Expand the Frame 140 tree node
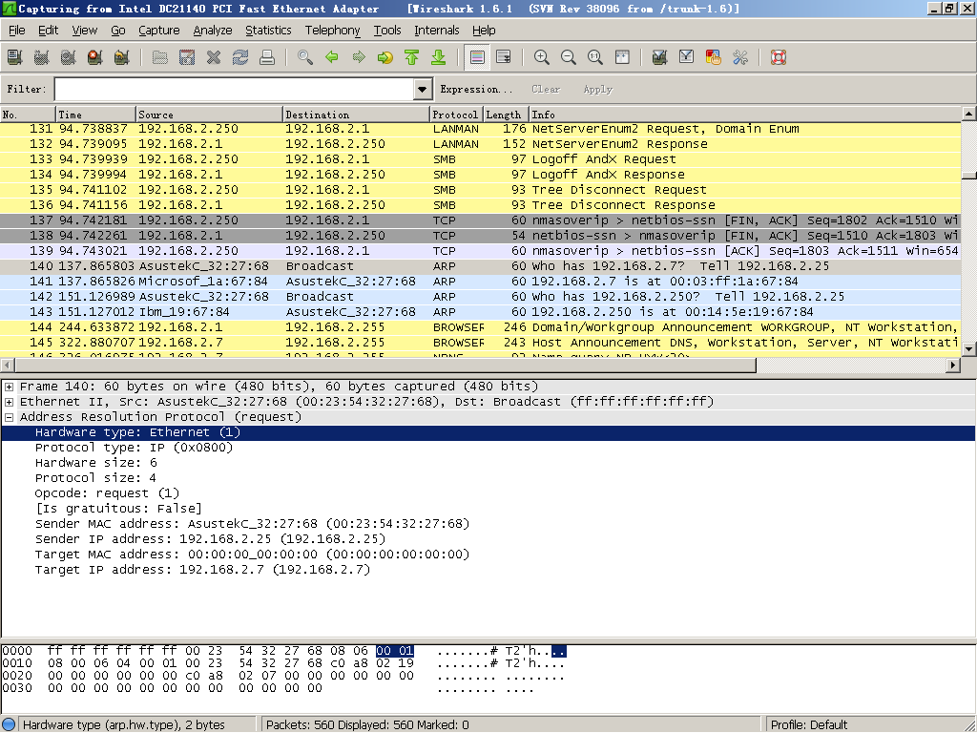The width and height of the screenshot is (977, 733). click(10, 387)
